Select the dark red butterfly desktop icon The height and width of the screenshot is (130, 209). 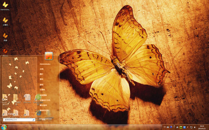pos(5,51)
